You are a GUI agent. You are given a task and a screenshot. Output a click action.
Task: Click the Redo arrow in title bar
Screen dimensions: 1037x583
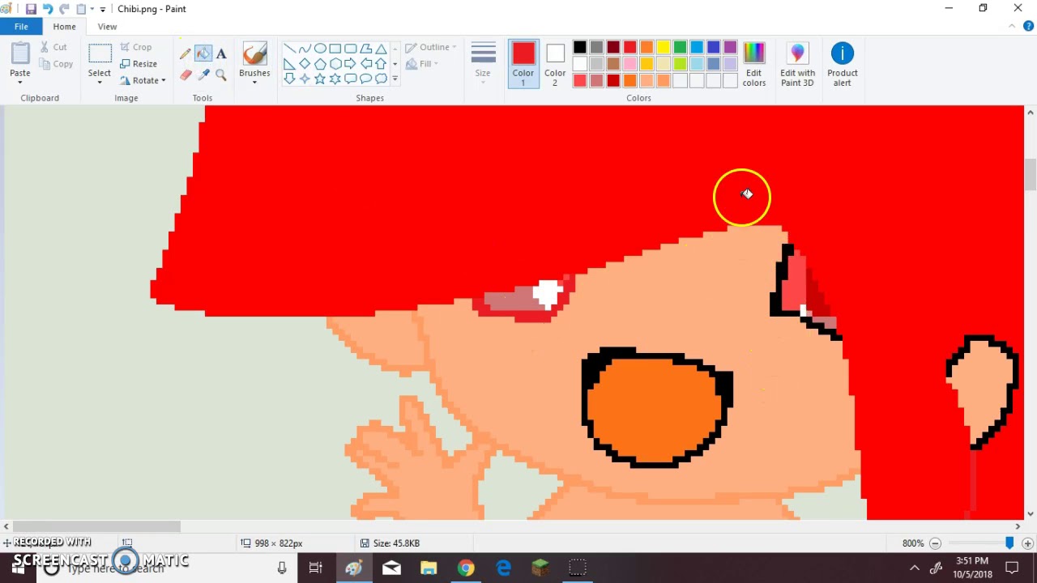tap(65, 9)
